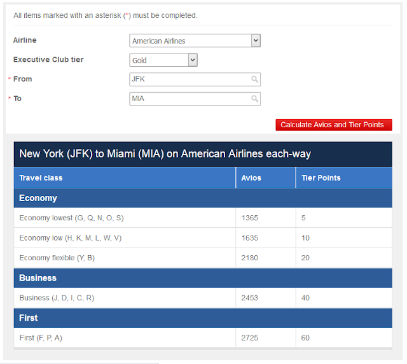Click the Business section heading
Screen dimensions: 407x364
(x=203, y=278)
